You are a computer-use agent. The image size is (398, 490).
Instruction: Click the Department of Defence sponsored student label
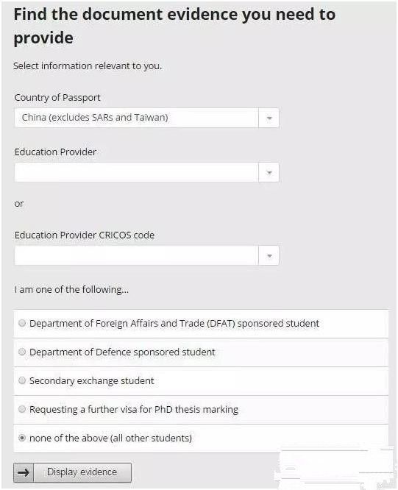(x=122, y=352)
